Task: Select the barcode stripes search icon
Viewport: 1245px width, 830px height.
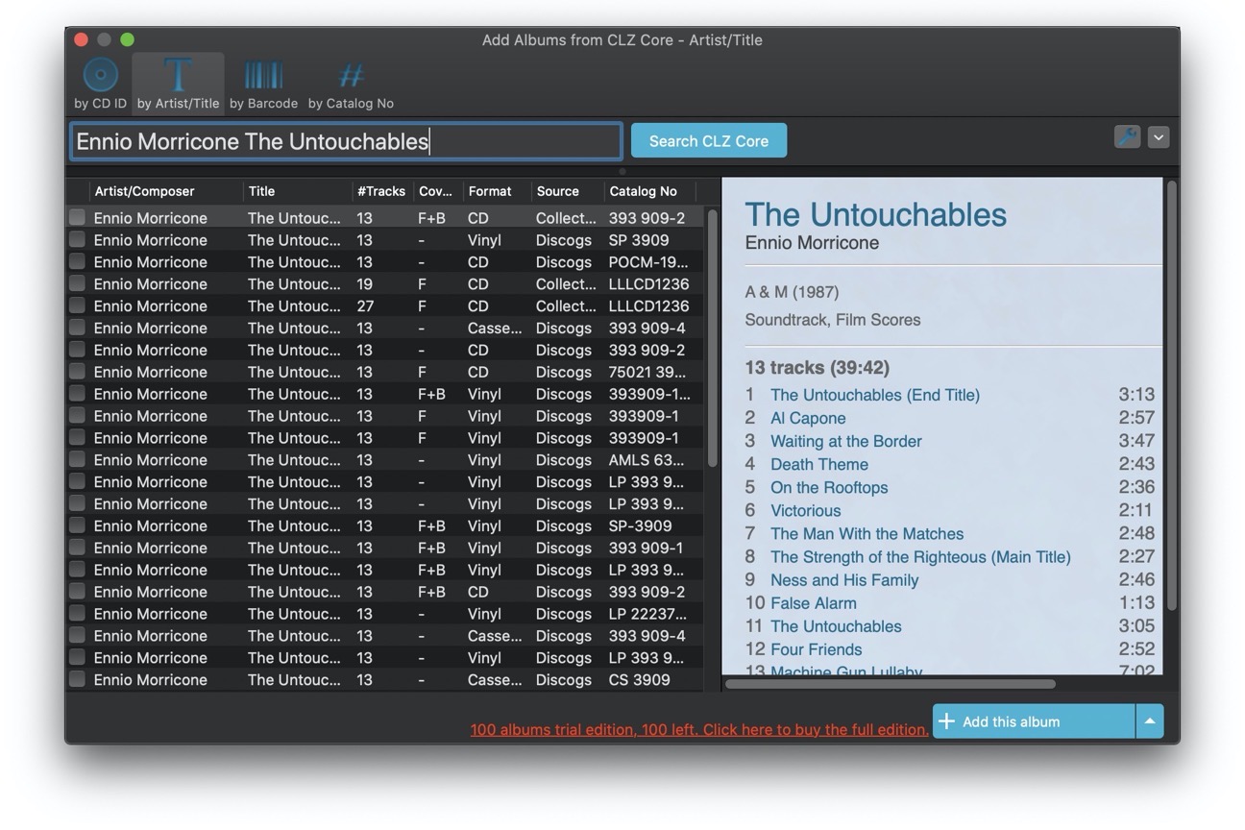Action: click(x=262, y=75)
